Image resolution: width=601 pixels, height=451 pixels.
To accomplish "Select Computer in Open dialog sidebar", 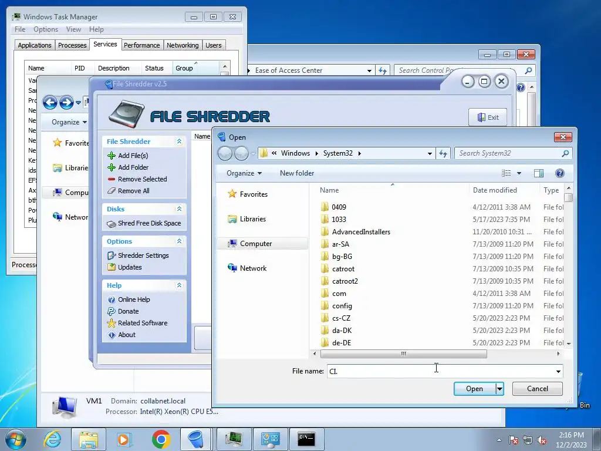I will pyautogui.click(x=256, y=244).
